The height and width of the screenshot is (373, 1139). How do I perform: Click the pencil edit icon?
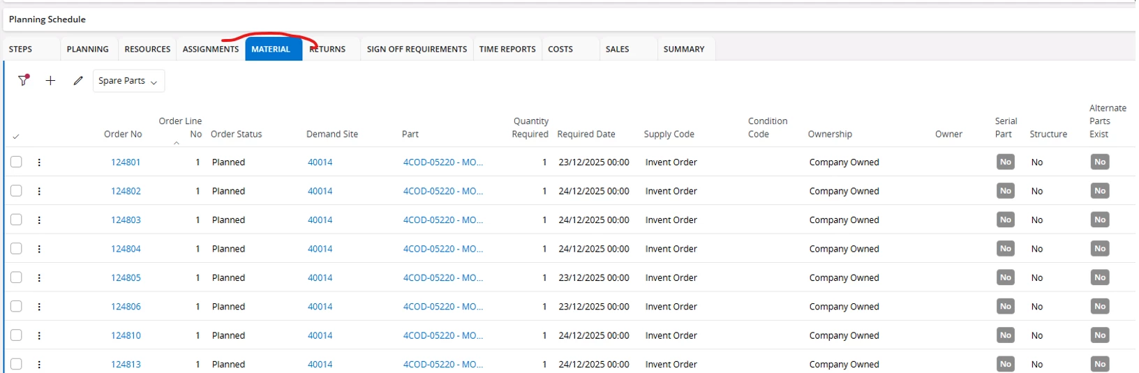(78, 81)
